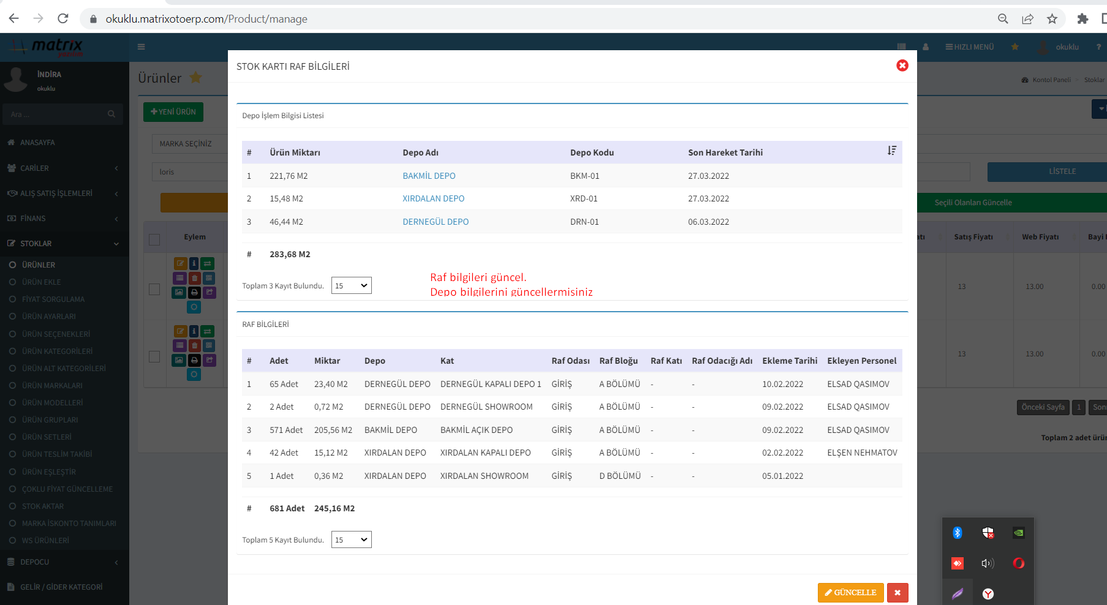Open the browser extensions puzzle icon

(x=1082, y=19)
